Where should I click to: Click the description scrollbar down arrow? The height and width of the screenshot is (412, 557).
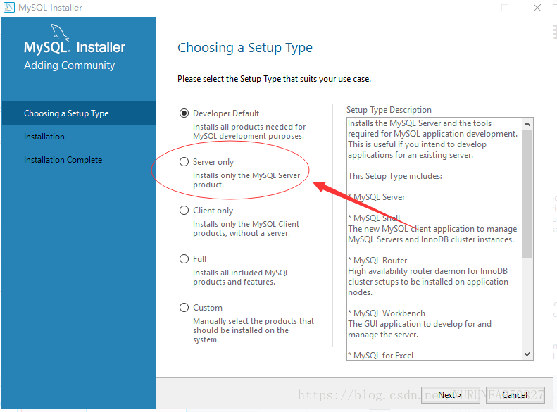pos(527,354)
